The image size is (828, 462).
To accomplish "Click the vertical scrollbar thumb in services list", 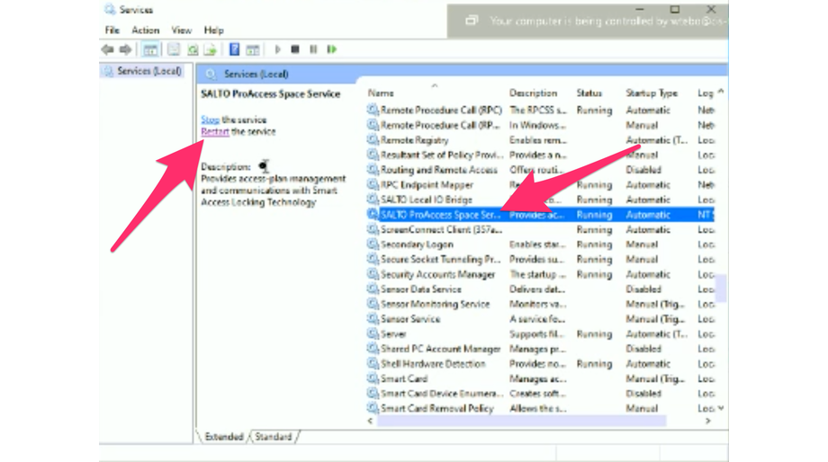I will [x=721, y=289].
